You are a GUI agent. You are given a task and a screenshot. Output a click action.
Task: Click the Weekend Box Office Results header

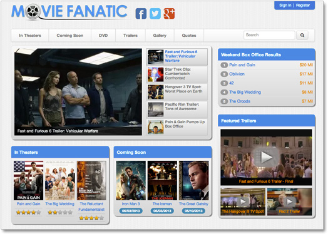[267, 55]
